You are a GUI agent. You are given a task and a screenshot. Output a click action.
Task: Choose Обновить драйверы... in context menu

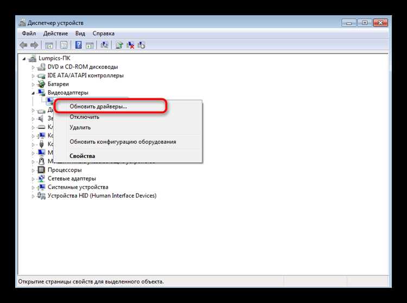tap(128, 106)
